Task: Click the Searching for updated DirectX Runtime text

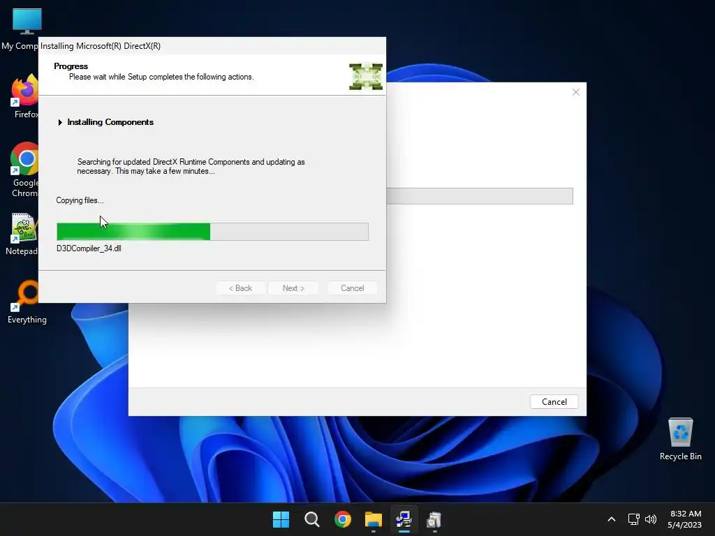Action: 191,166
